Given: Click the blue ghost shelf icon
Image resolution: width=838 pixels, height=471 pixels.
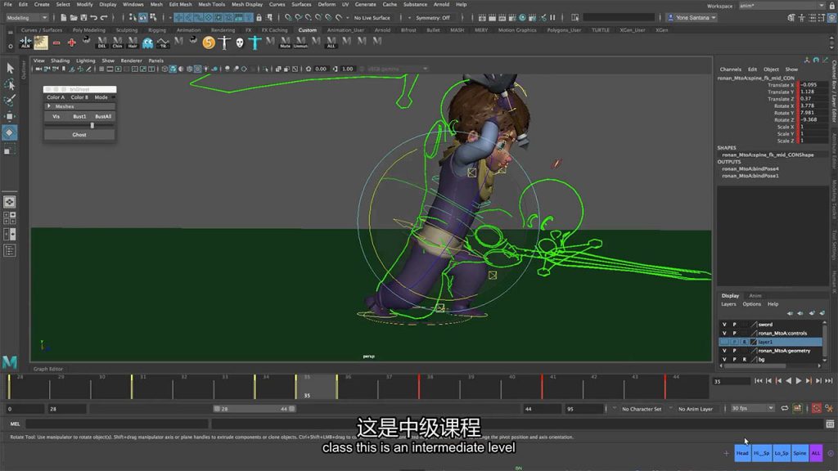Looking at the screenshot, I should tap(147, 43).
